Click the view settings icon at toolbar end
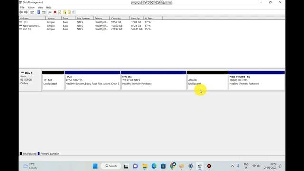 click(74, 12)
